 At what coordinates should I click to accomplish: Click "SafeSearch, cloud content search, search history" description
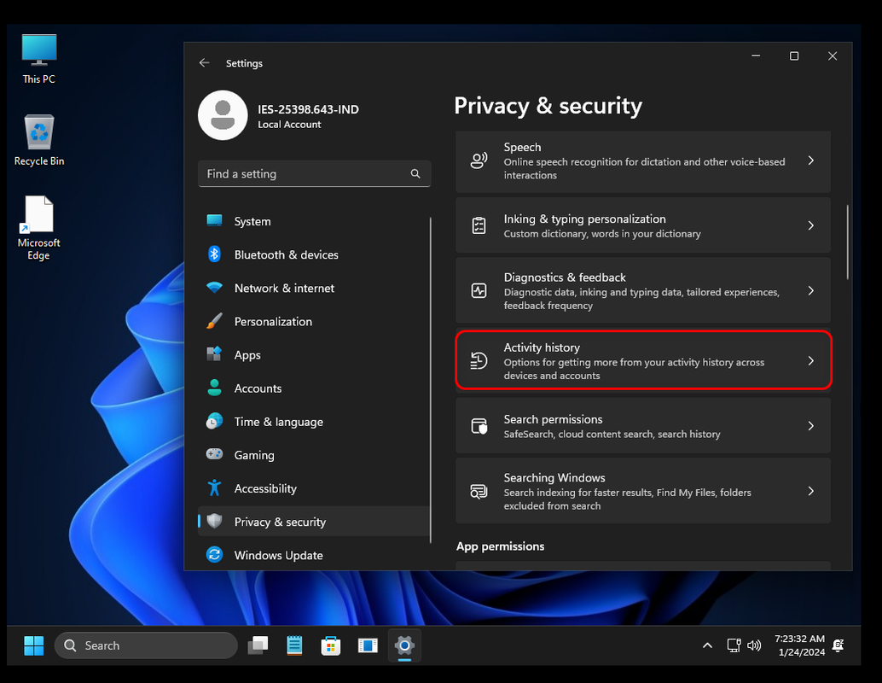point(612,434)
